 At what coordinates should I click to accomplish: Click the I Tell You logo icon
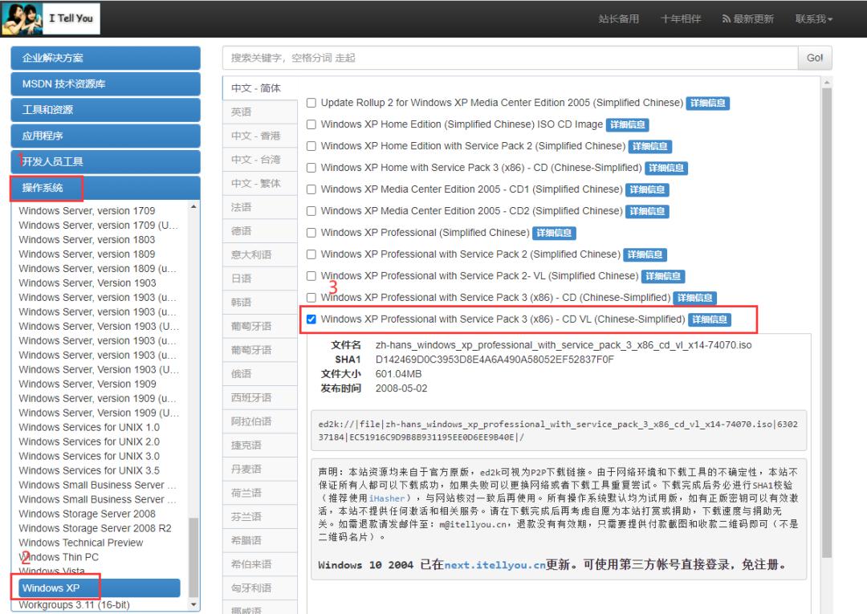21,18
